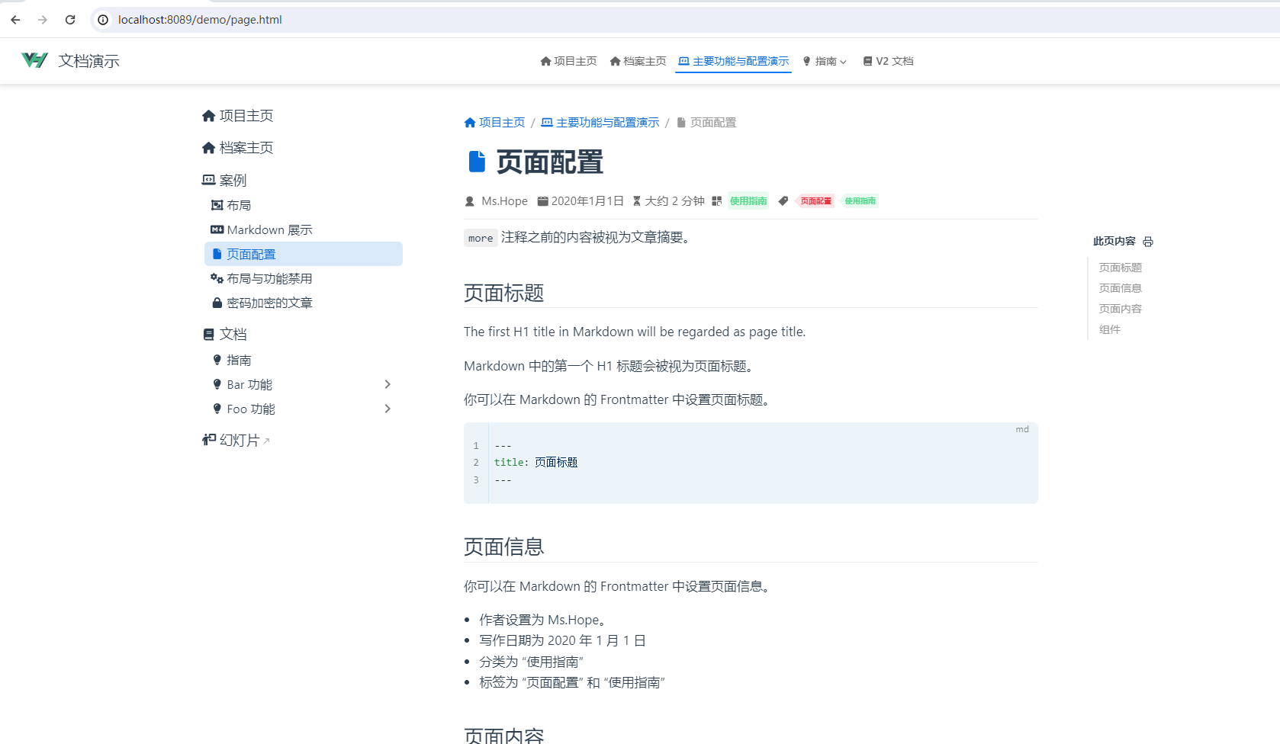Jump to 页面标题 in table of contents
The width and height of the screenshot is (1280, 744).
(1121, 268)
